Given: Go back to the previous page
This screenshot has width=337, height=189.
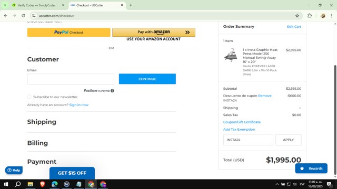Looking at the screenshot, I should 6,16.
